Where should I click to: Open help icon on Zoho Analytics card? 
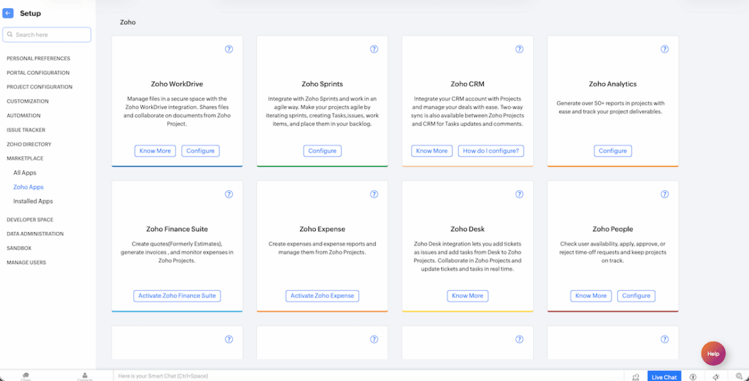[x=665, y=49]
